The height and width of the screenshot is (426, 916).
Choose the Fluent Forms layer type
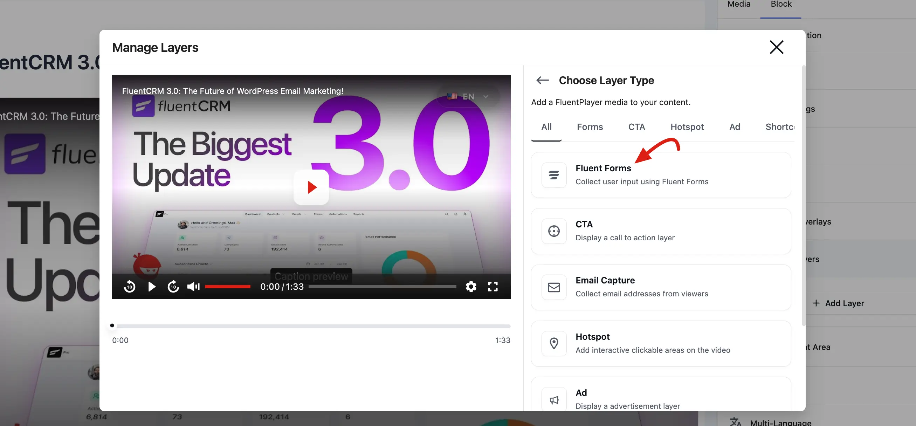(661, 175)
